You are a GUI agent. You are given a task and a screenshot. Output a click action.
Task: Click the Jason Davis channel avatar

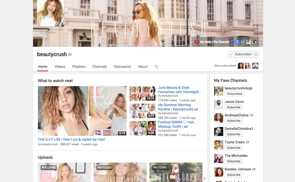pos(219,104)
